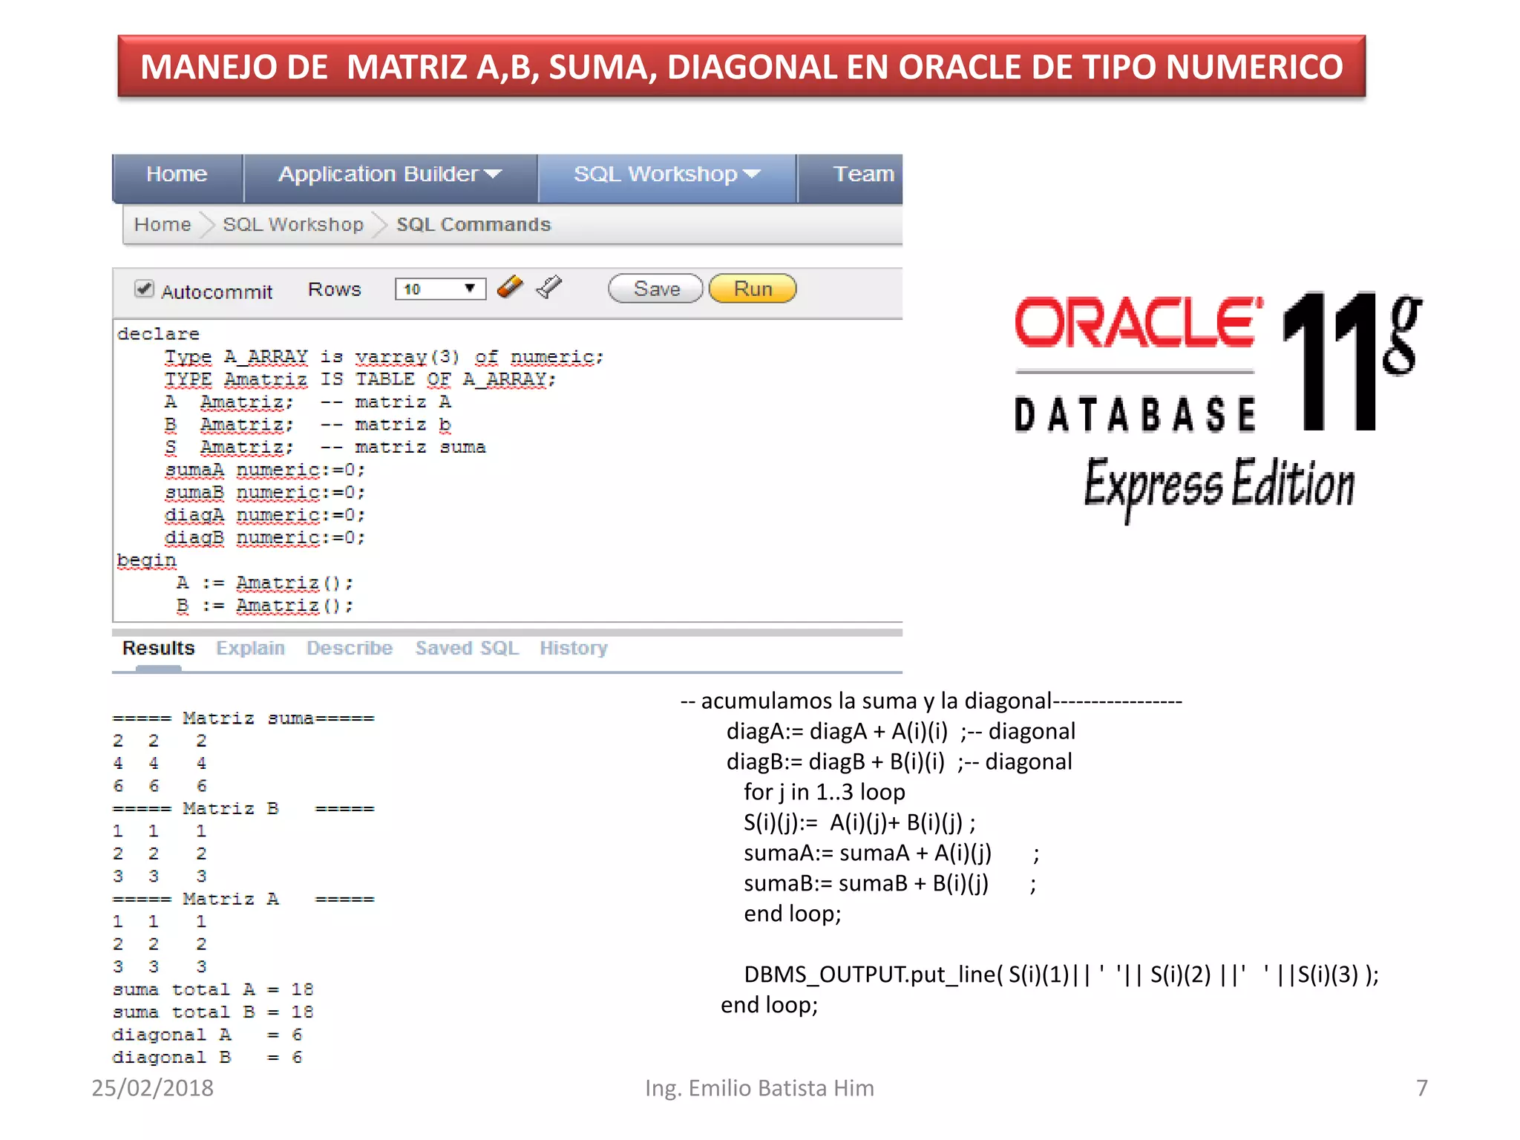The height and width of the screenshot is (1140, 1520).
Task: Click the 'suma total A = 18' output
Action: (x=213, y=989)
